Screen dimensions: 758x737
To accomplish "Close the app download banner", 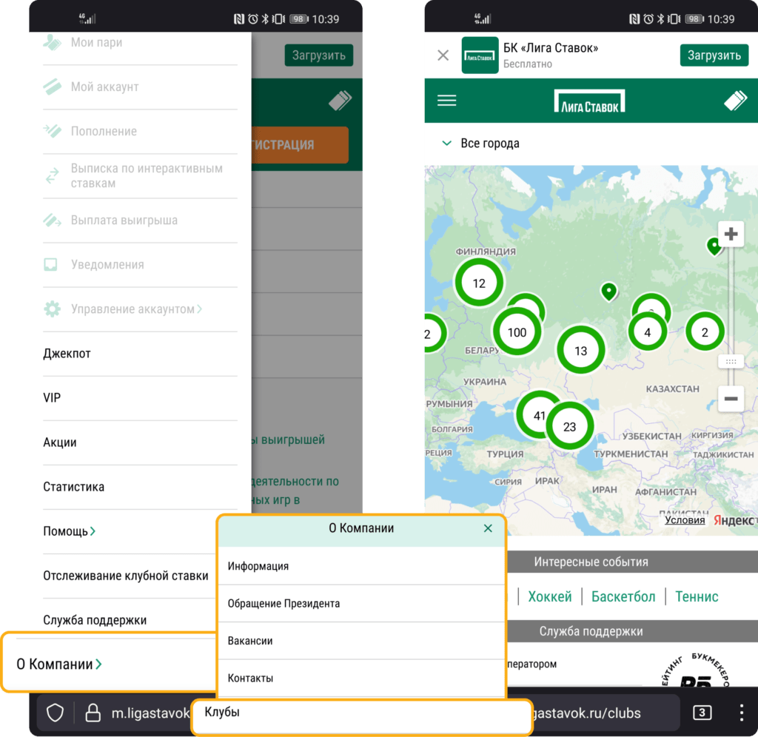I will pos(443,55).
